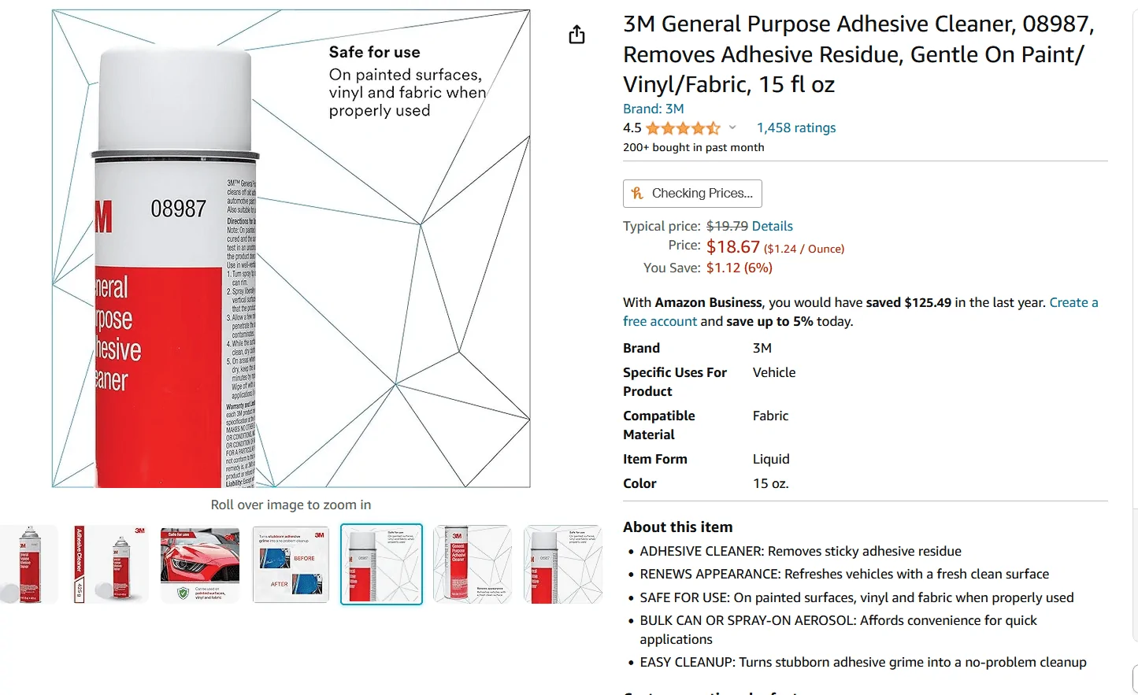The width and height of the screenshot is (1138, 695).
Task: Click the $18.67 price text
Action: pyautogui.click(x=732, y=247)
